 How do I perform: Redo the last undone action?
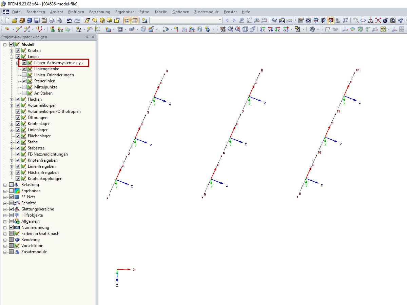click(x=77, y=20)
